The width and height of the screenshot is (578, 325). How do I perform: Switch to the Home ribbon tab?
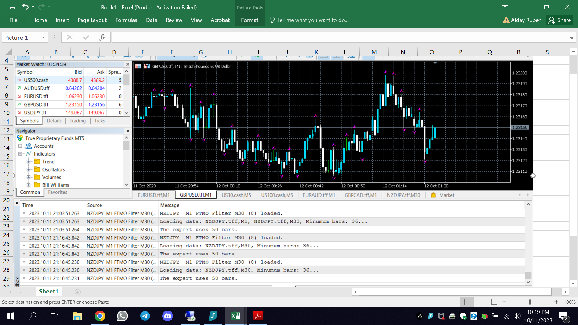(x=39, y=20)
